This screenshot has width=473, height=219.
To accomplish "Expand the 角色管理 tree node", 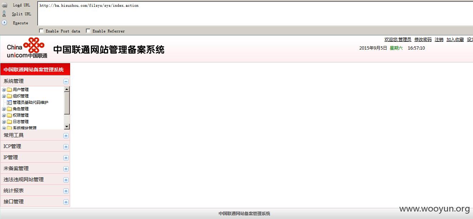I will tap(4, 109).
